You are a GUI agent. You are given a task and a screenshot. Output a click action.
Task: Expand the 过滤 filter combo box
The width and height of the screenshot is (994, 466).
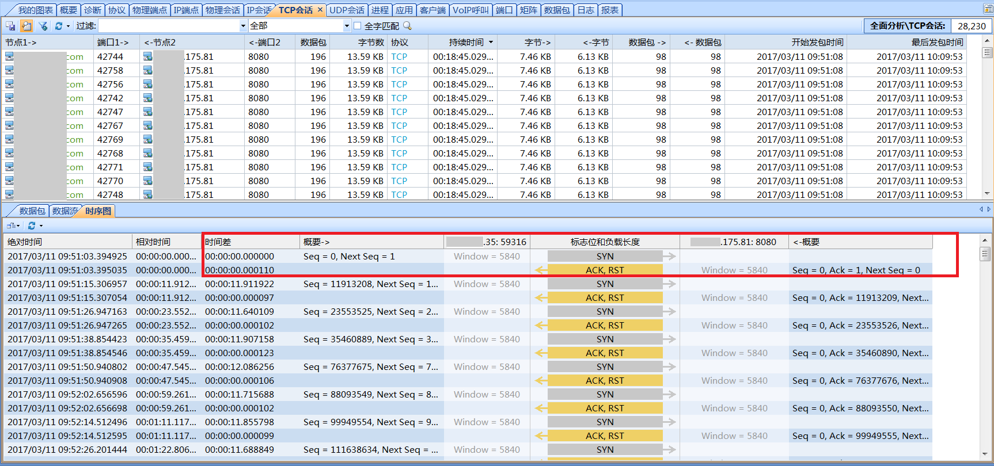click(243, 26)
